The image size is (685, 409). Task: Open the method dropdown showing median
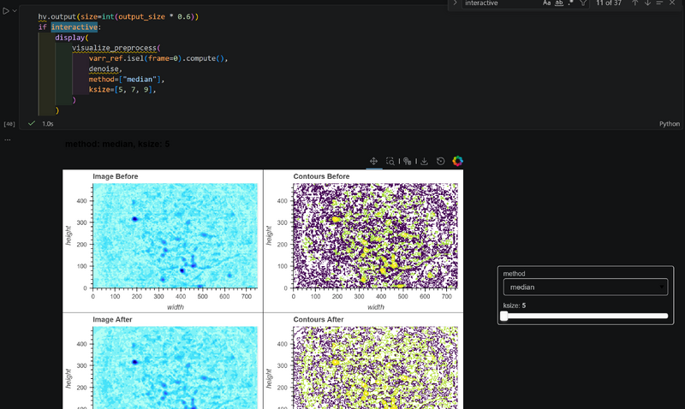(x=586, y=287)
